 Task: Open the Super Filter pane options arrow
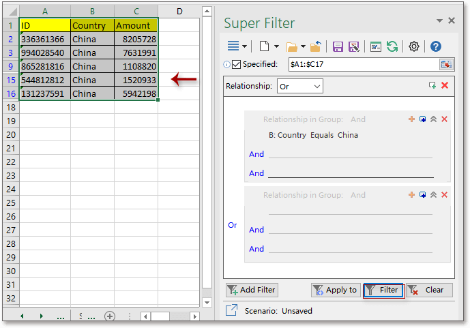[x=440, y=21]
